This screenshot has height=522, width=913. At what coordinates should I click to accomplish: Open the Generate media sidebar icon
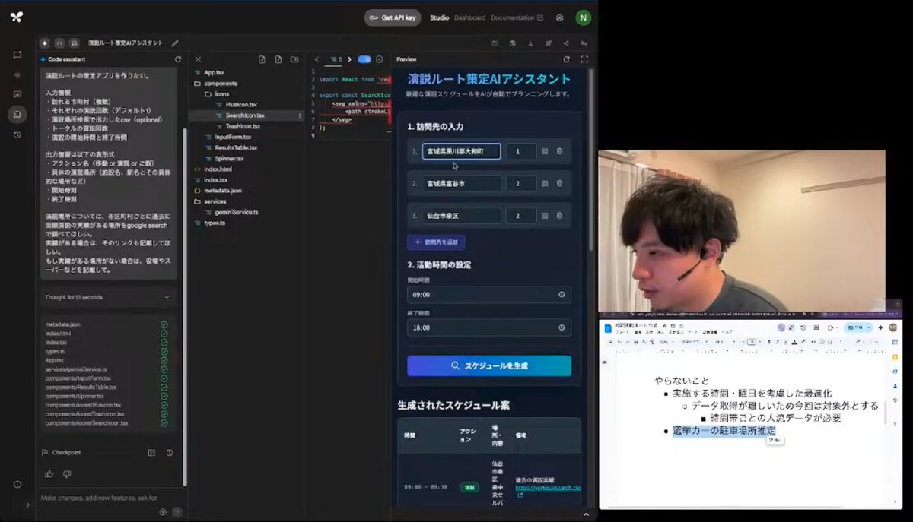pos(17,94)
